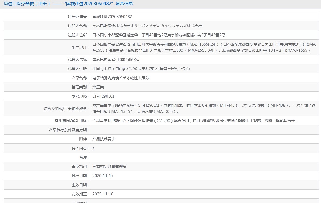The height and width of the screenshot is (203, 321).
Task: Click the 生产地址 label
Action: tap(79, 47)
